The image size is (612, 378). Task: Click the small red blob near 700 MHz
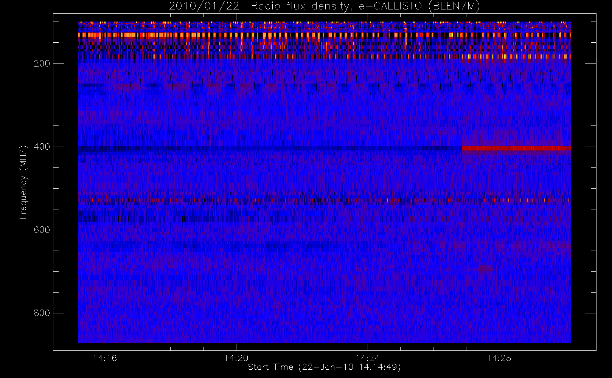pos(483,269)
